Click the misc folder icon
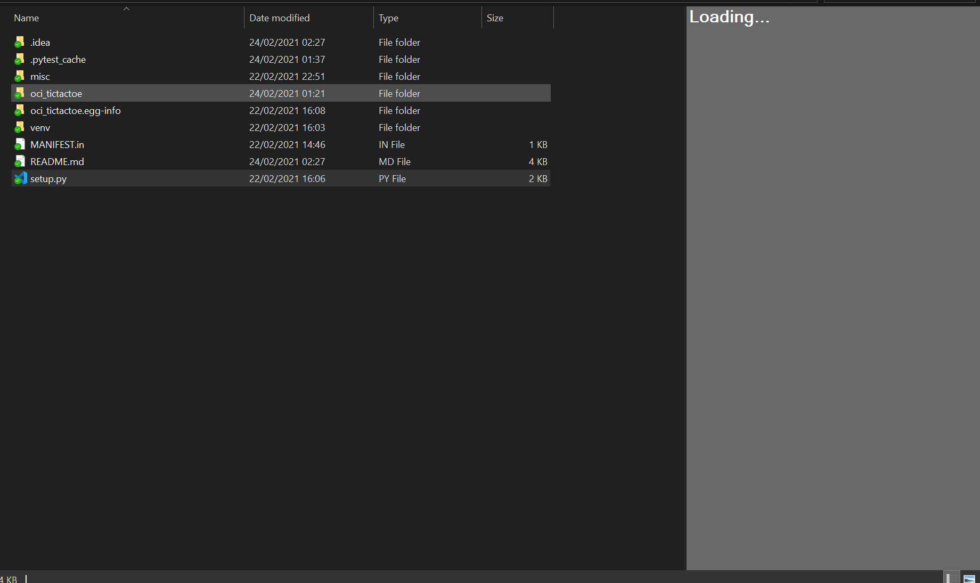The height and width of the screenshot is (583, 980). [x=20, y=76]
